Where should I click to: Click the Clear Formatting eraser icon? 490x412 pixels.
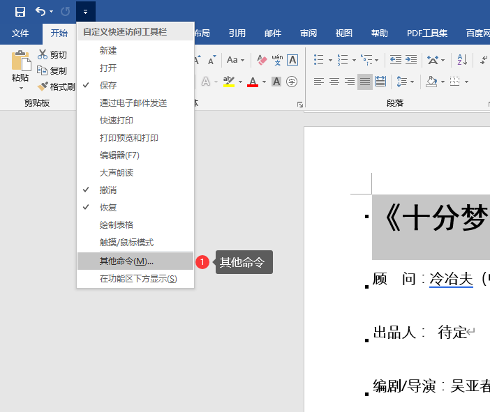coord(262,60)
